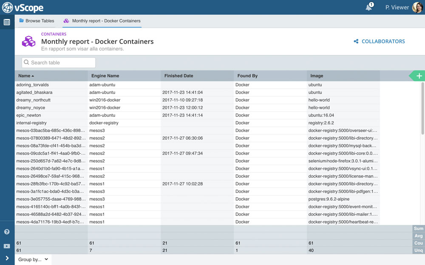Screen dimensions: 425x265
Task: Click the docker-registry:5000/mysql-back image cell
Action: point(342,145)
